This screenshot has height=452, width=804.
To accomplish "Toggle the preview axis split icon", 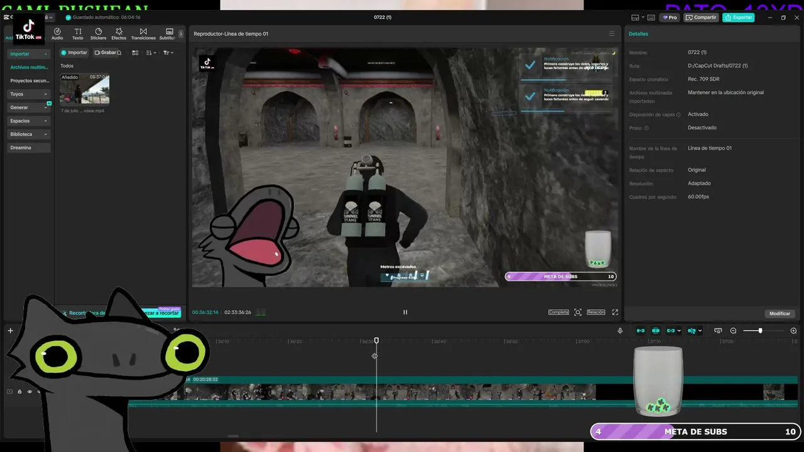I will pos(692,331).
